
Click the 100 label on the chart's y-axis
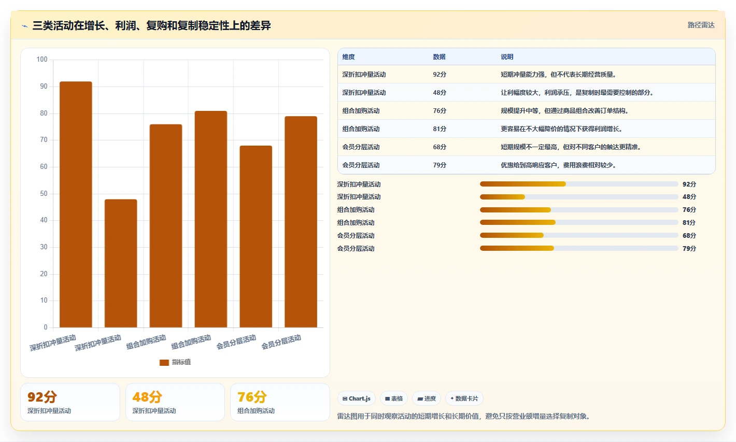pyautogui.click(x=41, y=60)
